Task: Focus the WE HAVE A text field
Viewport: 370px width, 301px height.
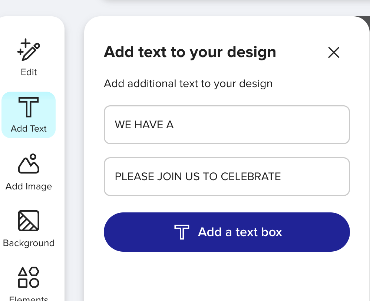Action: click(x=227, y=125)
